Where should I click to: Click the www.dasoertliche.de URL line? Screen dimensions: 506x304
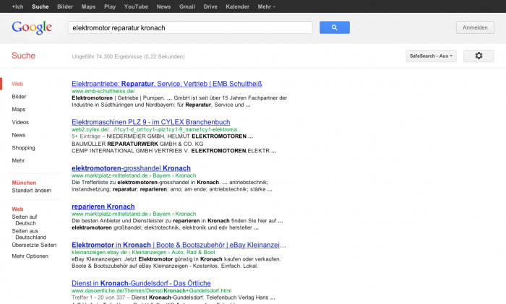click(151, 291)
